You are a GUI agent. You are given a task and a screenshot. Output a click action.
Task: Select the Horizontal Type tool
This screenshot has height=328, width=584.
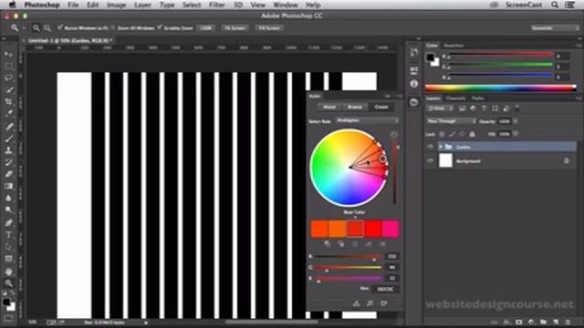[8, 235]
